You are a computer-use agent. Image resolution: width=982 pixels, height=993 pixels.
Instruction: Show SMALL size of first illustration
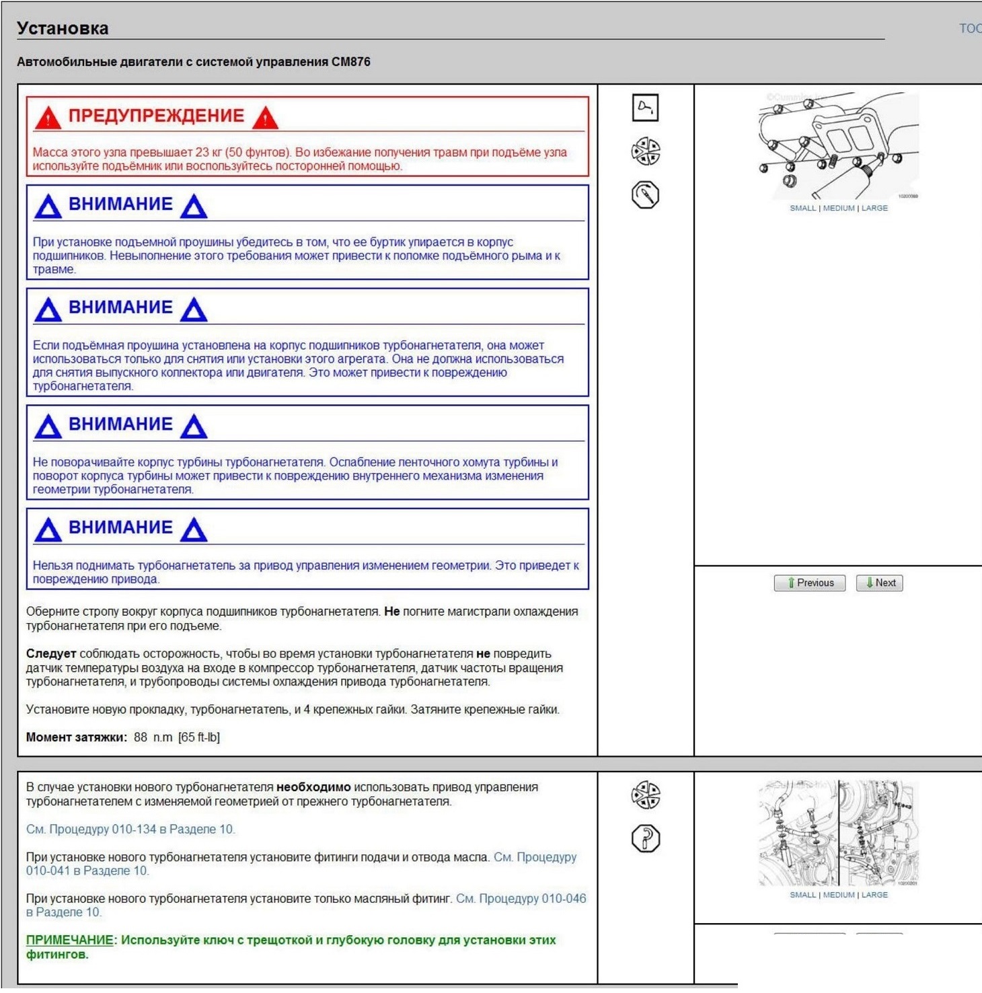[802, 209]
